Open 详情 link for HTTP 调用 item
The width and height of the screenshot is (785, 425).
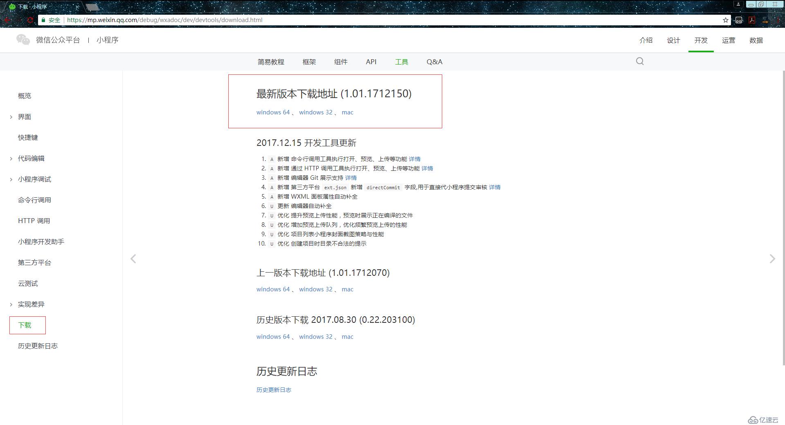427,168
